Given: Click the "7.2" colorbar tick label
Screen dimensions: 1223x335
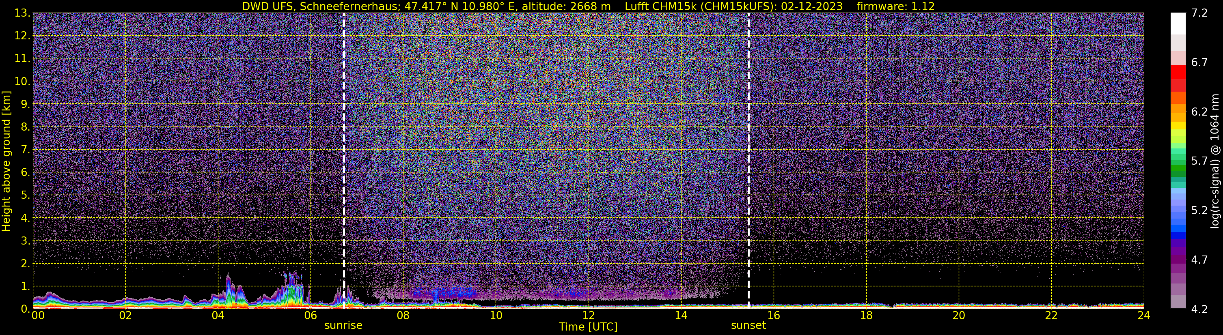Looking at the screenshot, I should (x=1199, y=13).
